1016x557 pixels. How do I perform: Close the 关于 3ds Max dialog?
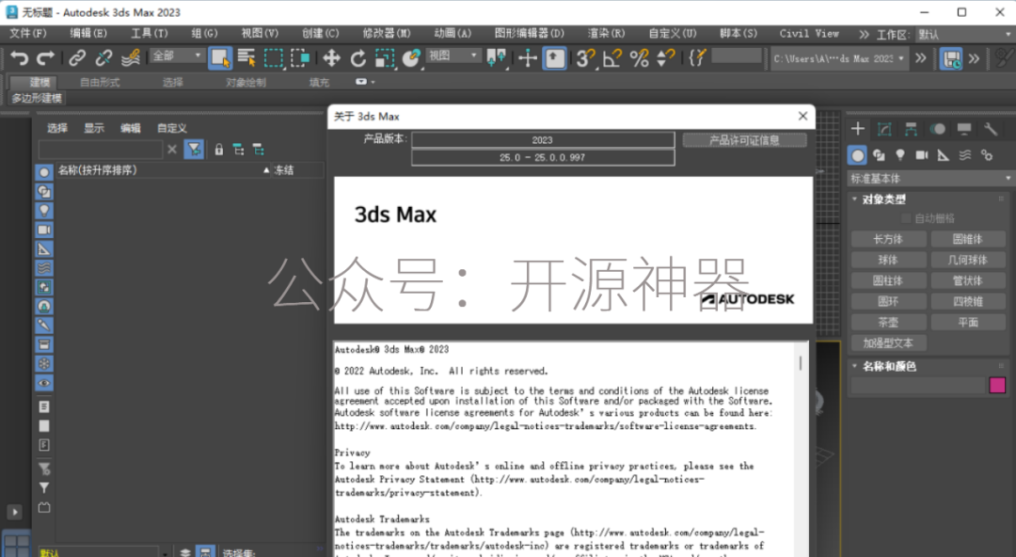[x=802, y=116]
